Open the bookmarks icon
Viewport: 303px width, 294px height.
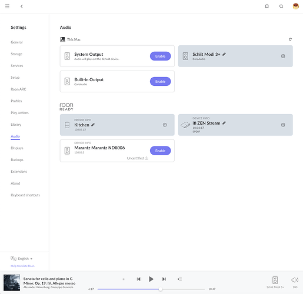[x=267, y=6]
